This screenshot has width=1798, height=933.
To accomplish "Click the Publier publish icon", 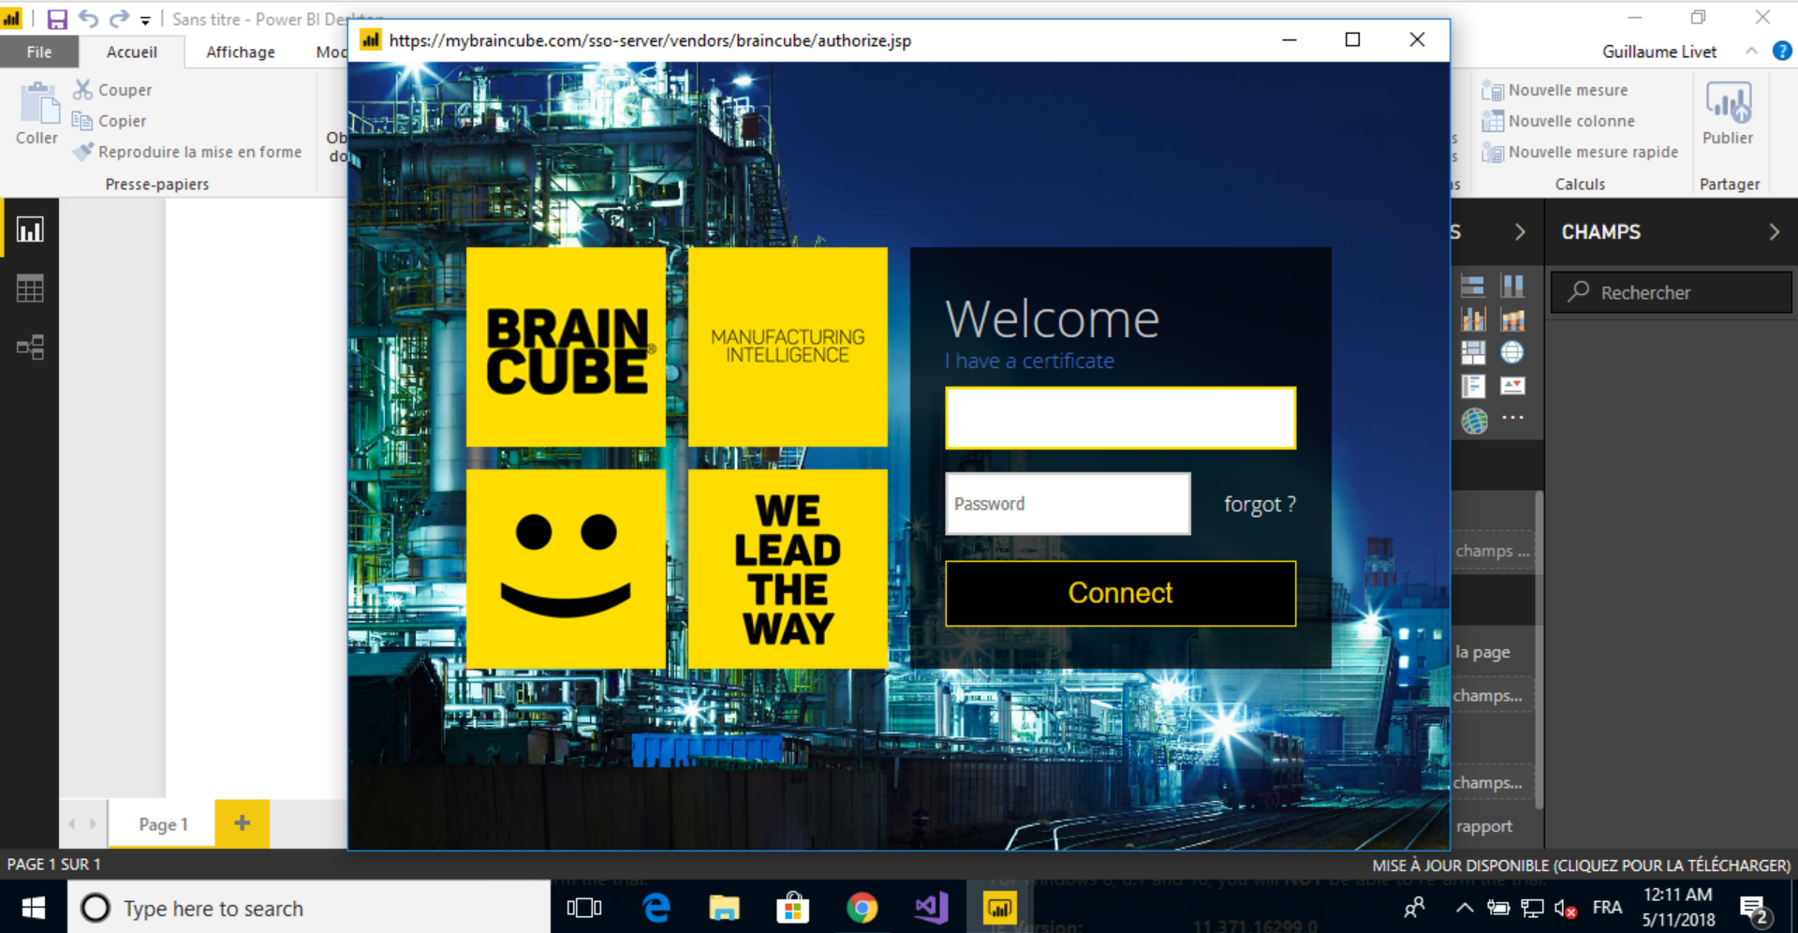I will pos(1728,112).
